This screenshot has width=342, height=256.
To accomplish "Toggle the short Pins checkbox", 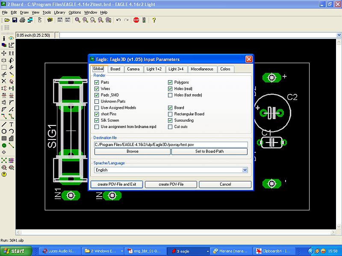I will (97, 114).
